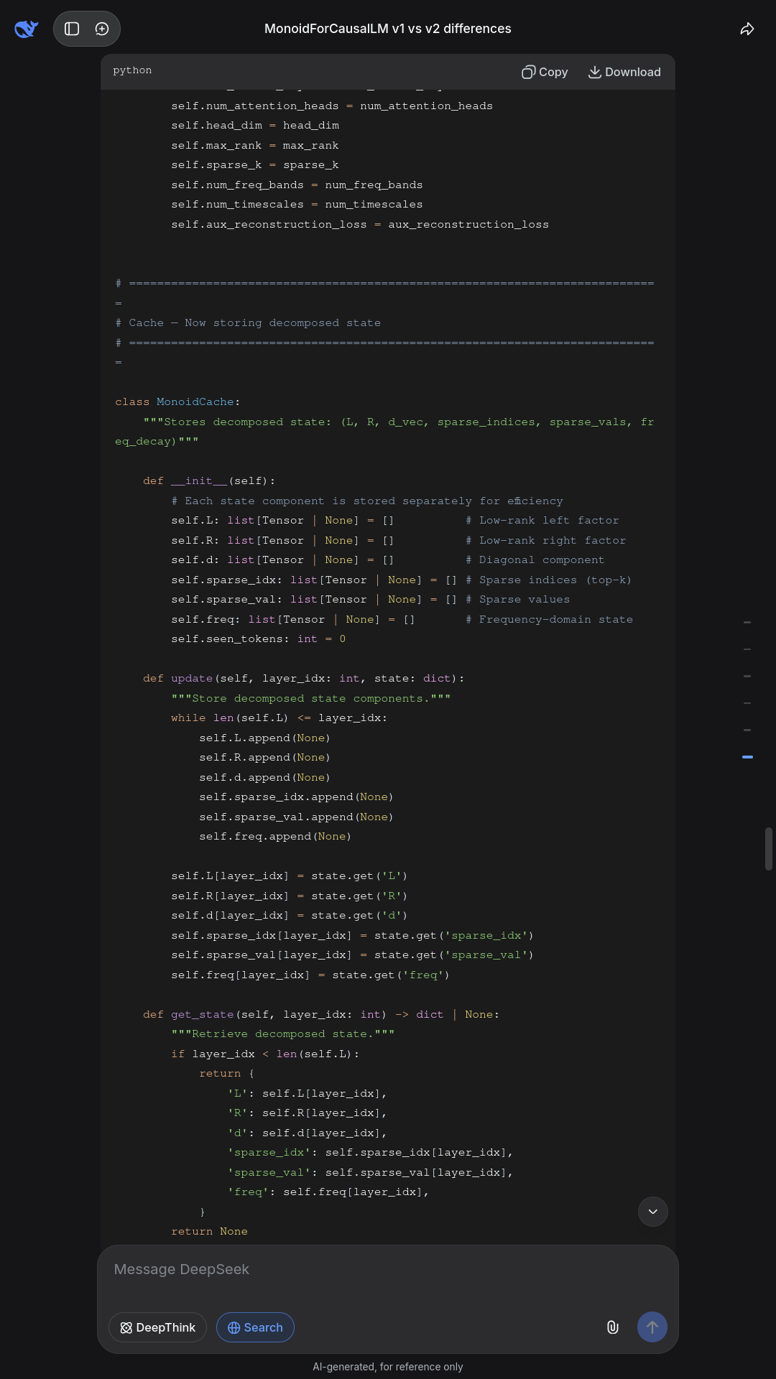Attach a file using the paperclip icon
This screenshot has width=776, height=1379.
click(613, 1327)
